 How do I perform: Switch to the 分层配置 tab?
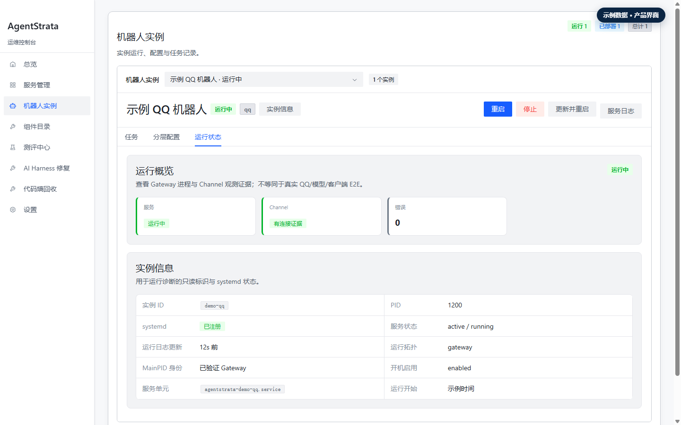(x=166, y=137)
